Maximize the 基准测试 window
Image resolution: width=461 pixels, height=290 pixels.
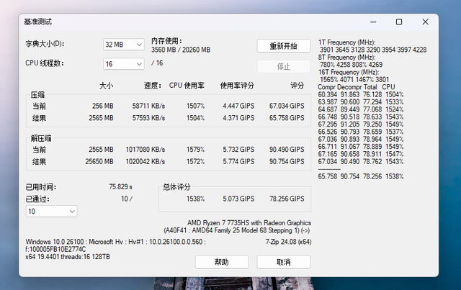(x=399, y=22)
